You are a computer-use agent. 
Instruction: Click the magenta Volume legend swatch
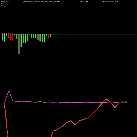tap(2, 3)
